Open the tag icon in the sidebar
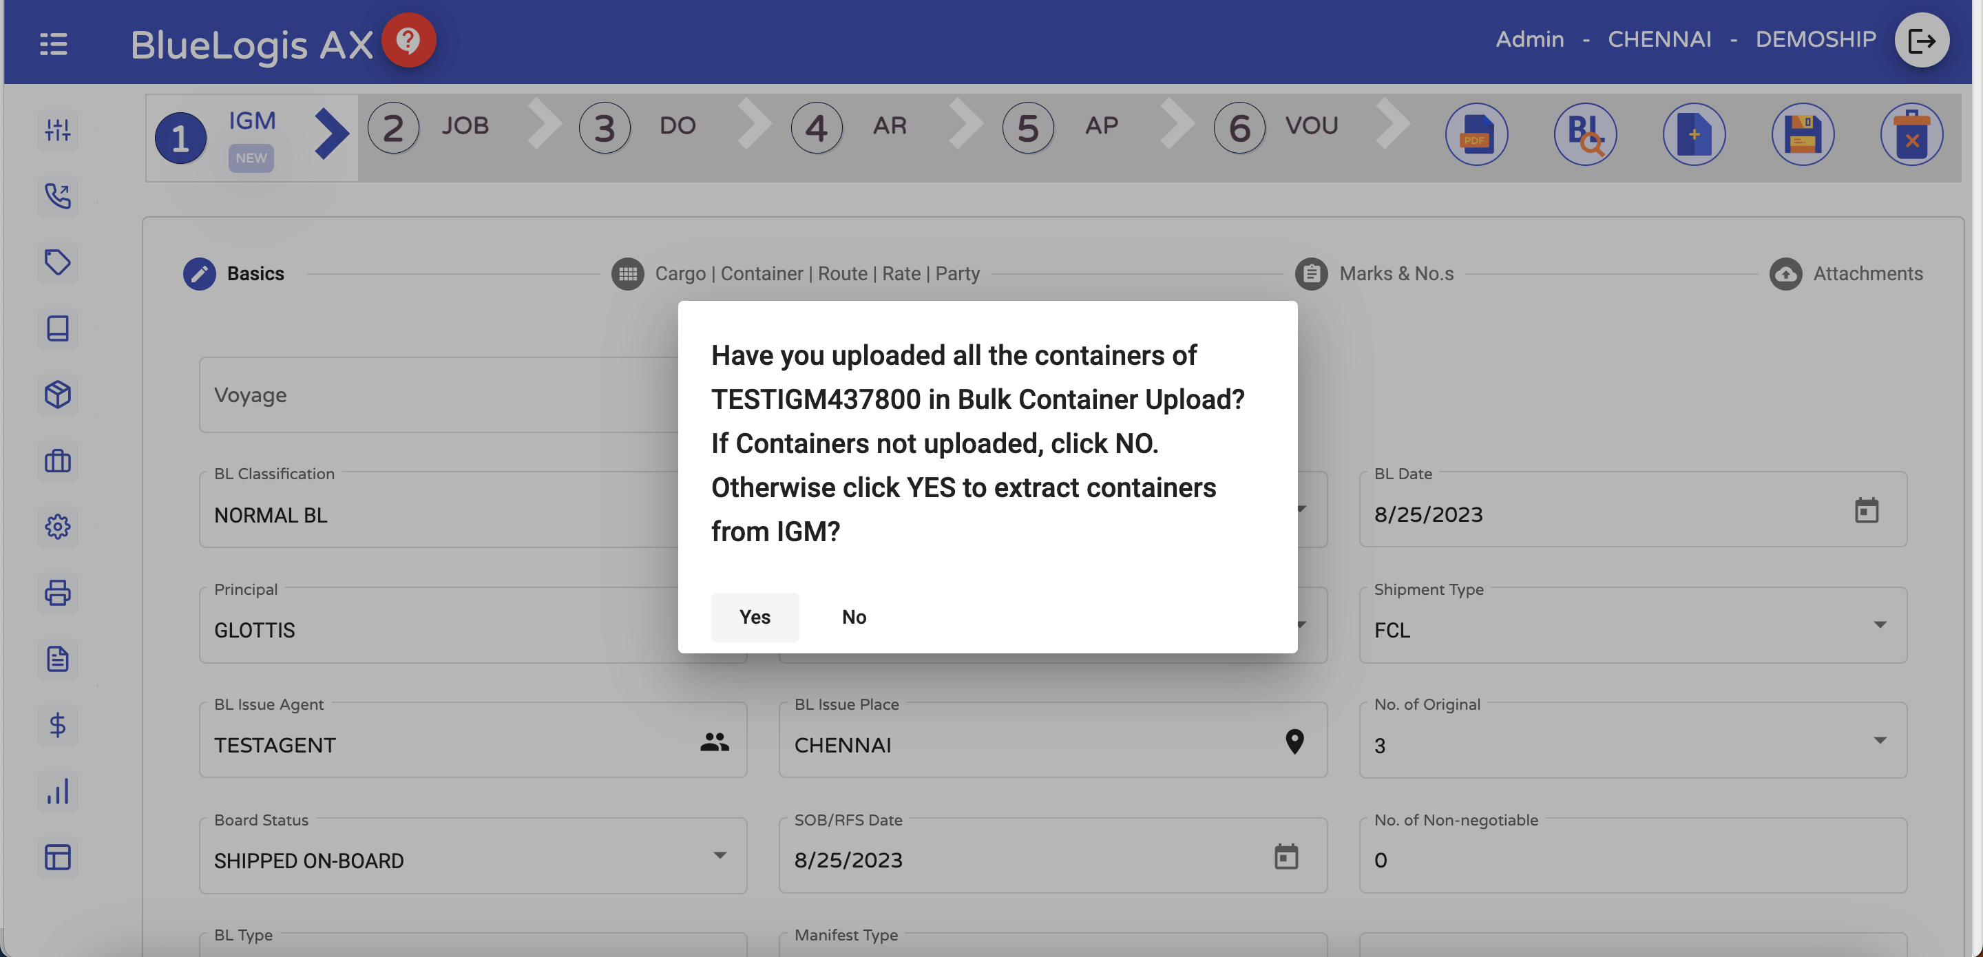This screenshot has height=957, width=1983. point(58,262)
